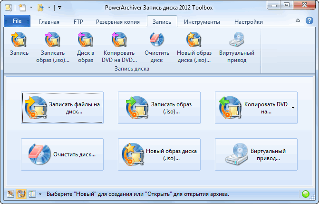
Task: Click Очистить диск in the ribbon
Action: pyautogui.click(x=157, y=47)
